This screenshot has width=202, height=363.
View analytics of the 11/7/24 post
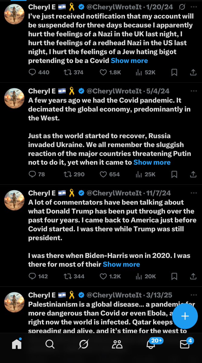tap(139, 276)
